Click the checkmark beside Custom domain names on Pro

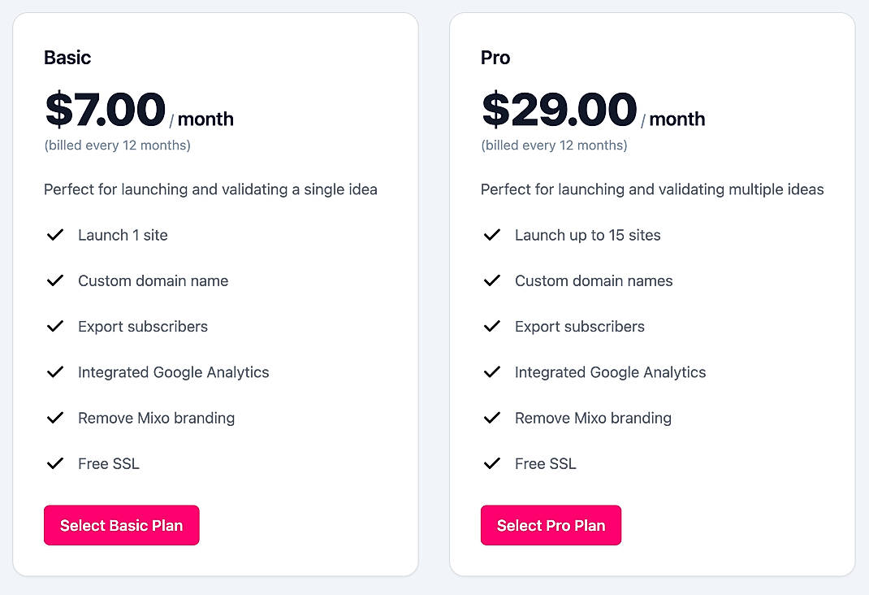click(x=492, y=280)
